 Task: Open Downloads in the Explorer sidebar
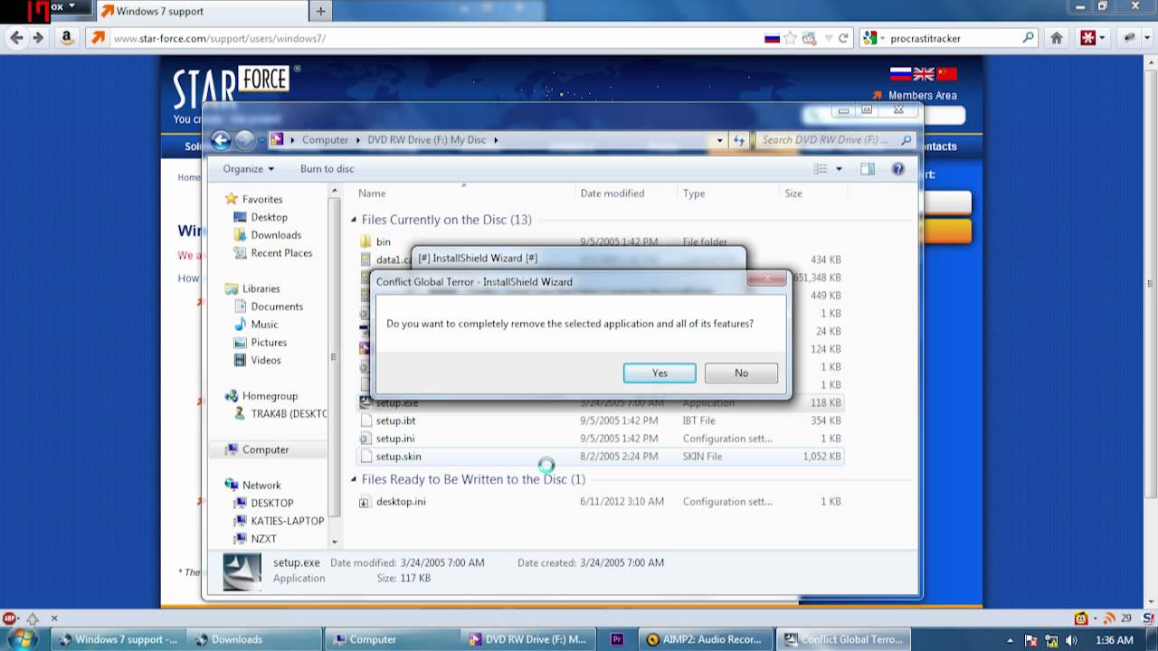[276, 235]
